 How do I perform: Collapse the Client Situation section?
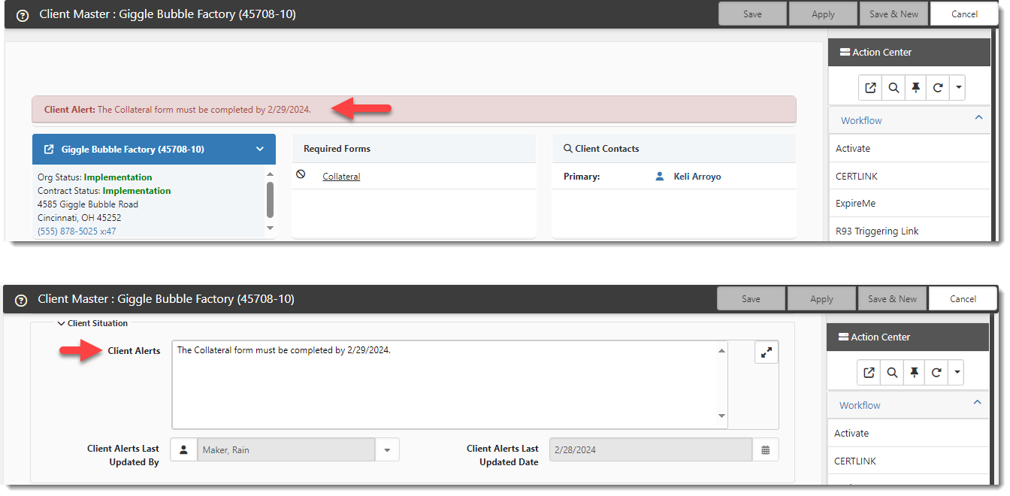(x=62, y=324)
